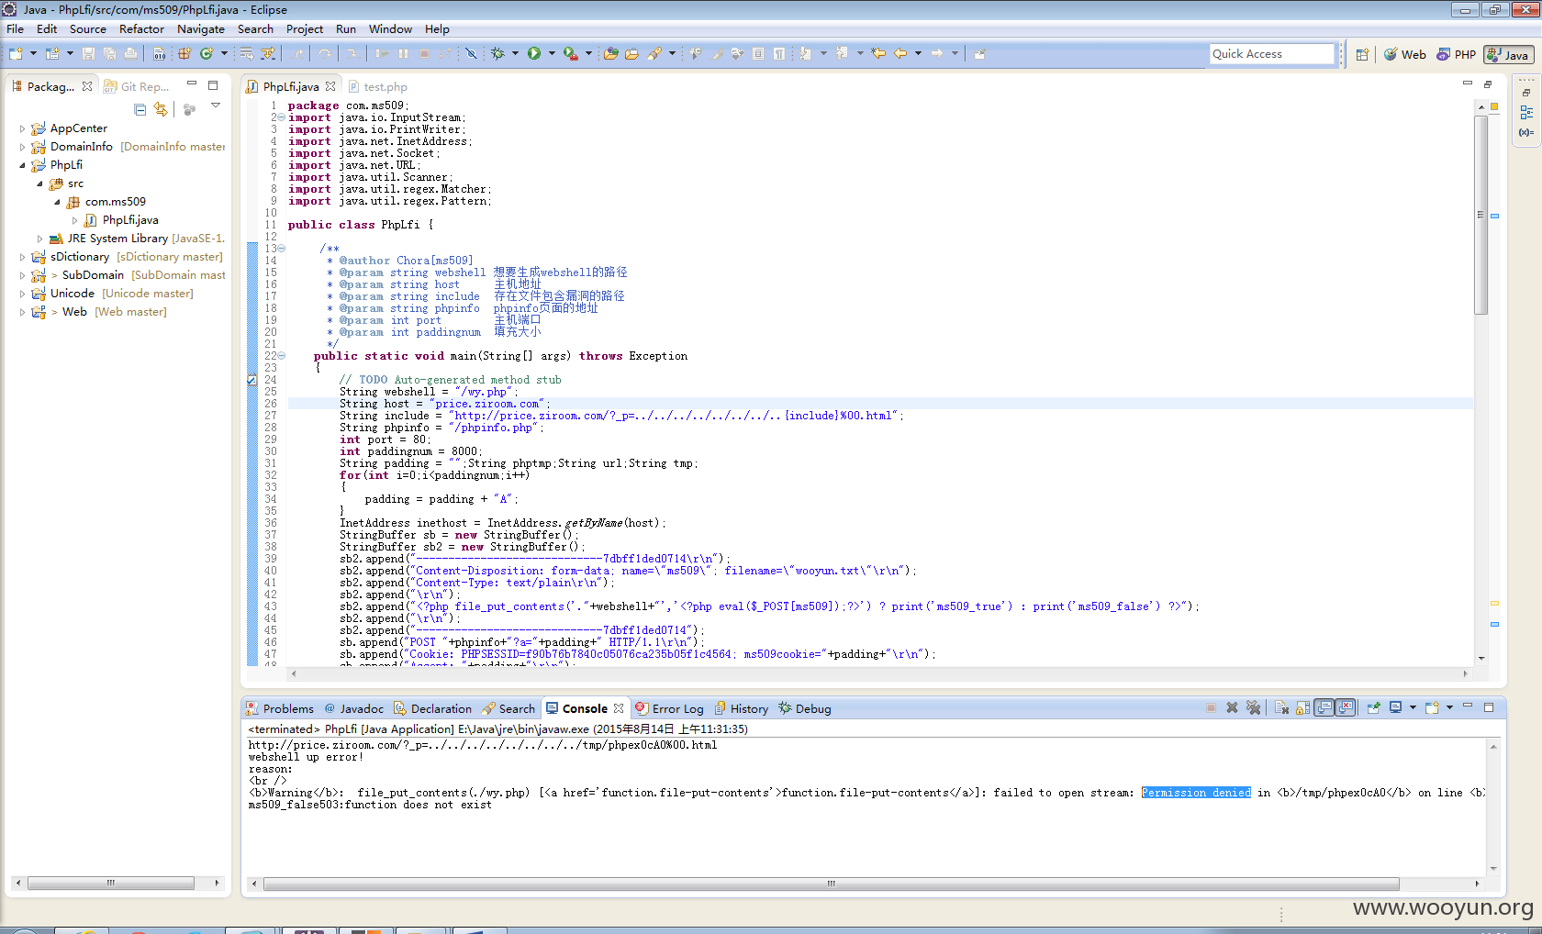1542x934 pixels.
Task: Switch to the PHP perspective
Action: (x=1457, y=55)
